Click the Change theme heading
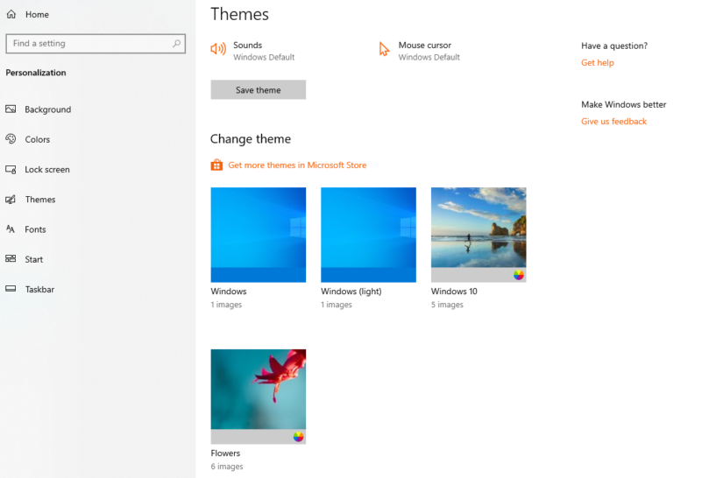 click(251, 138)
